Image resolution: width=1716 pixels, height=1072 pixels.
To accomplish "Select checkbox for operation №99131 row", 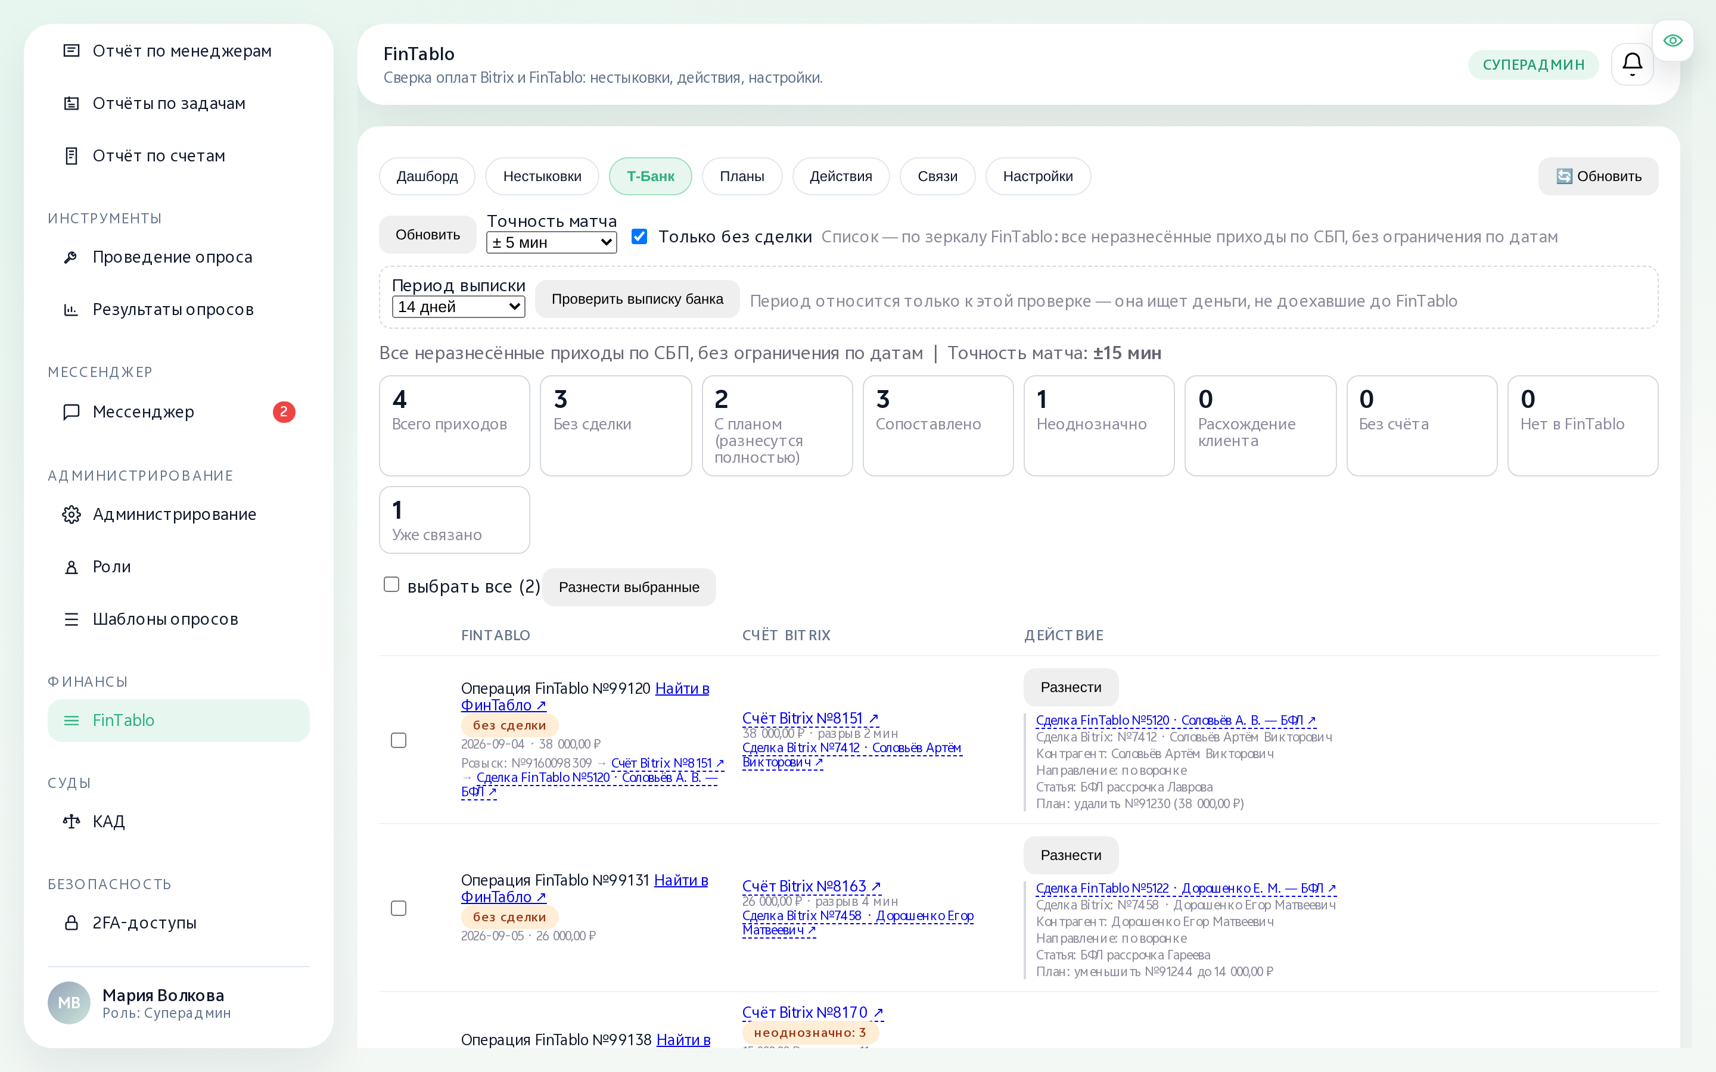I will [x=399, y=908].
